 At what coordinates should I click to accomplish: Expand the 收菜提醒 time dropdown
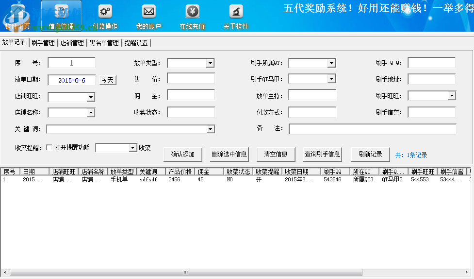tap(132, 148)
